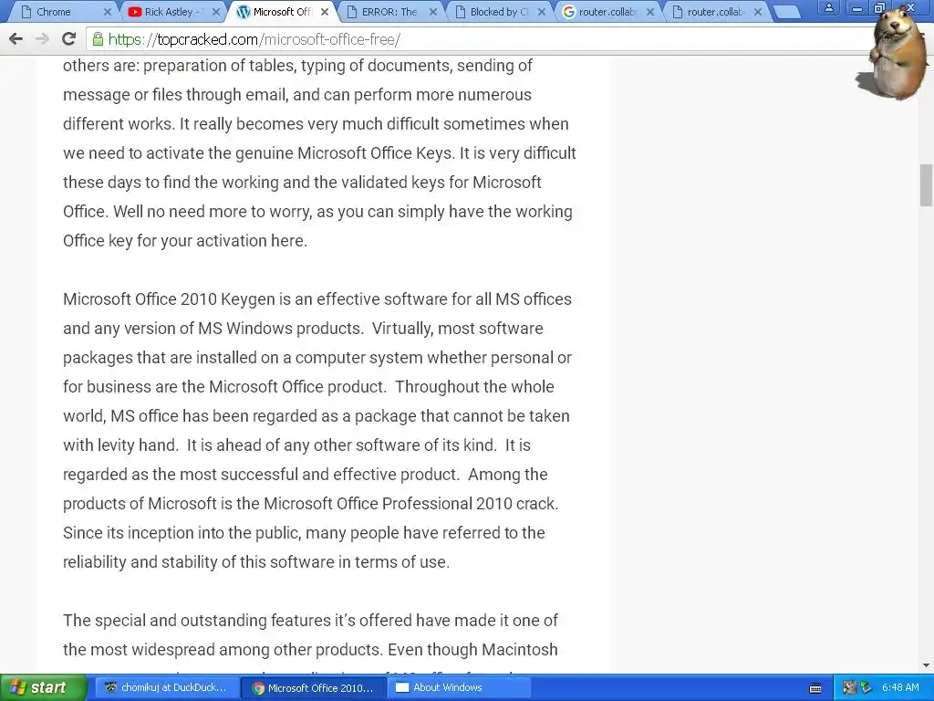
Task: Close the Google 'router.collab' tab
Action: click(x=649, y=12)
